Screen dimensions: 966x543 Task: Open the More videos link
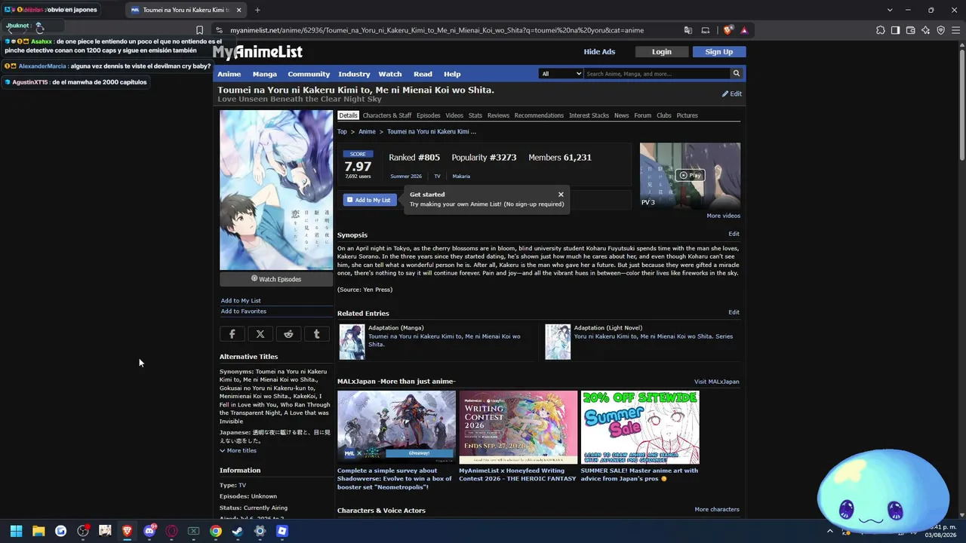click(x=723, y=216)
